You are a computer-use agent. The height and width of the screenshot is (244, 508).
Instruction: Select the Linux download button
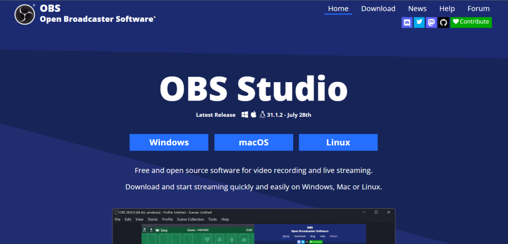338,142
